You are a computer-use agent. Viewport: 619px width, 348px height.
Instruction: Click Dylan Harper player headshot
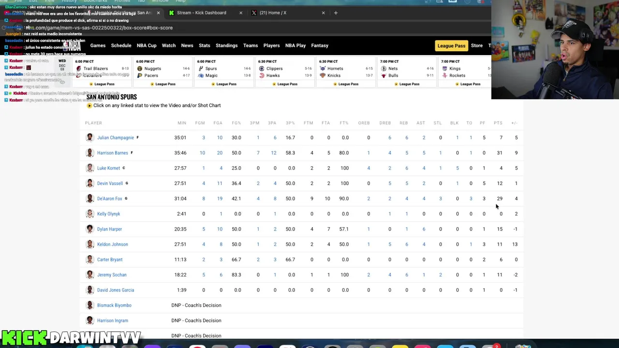89,229
